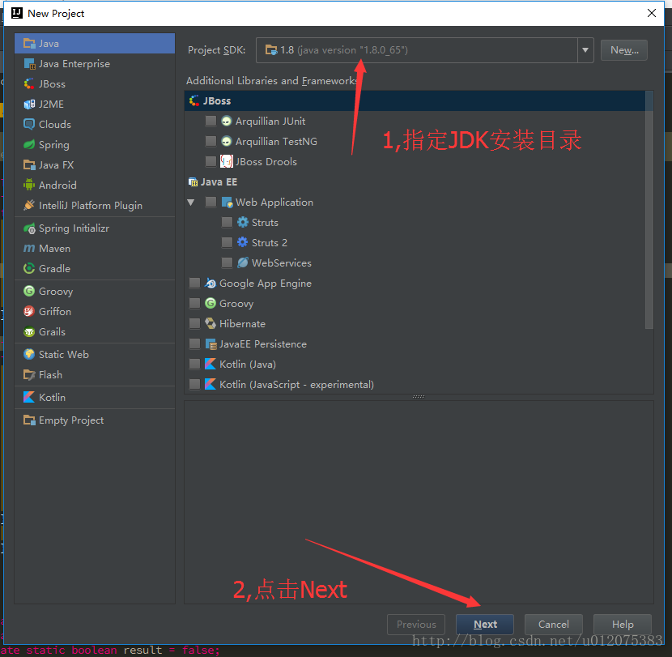Click the Maven icon in the sidebar
The height and width of the screenshot is (657, 672).
click(28, 248)
